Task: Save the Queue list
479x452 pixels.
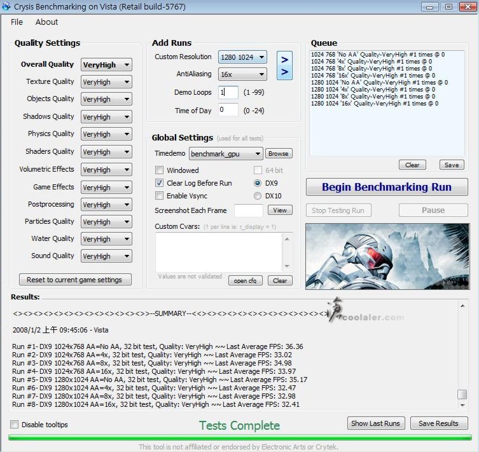Action: point(452,165)
